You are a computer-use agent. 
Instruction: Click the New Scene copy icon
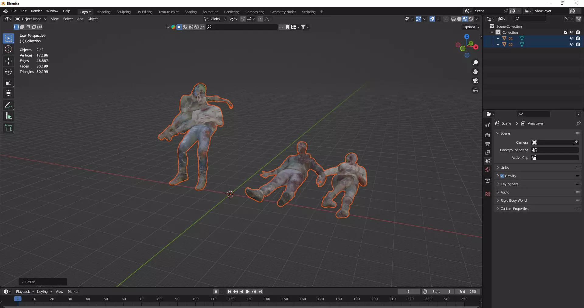(513, 11)
